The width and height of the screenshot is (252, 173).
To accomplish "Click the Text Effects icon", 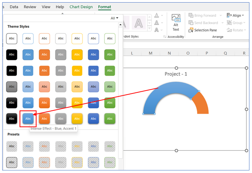I will tap(157, 30).
